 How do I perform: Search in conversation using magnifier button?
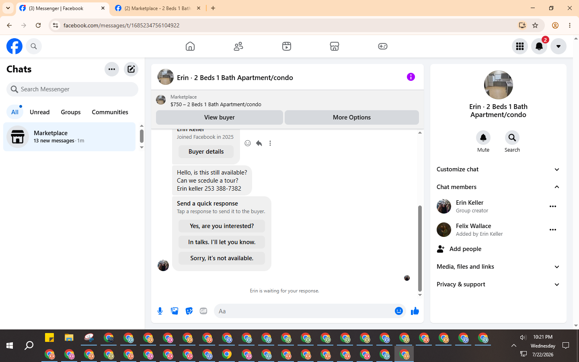512,138
